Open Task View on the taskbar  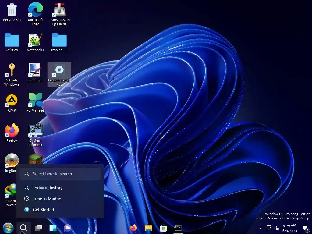tap(38, 228)
